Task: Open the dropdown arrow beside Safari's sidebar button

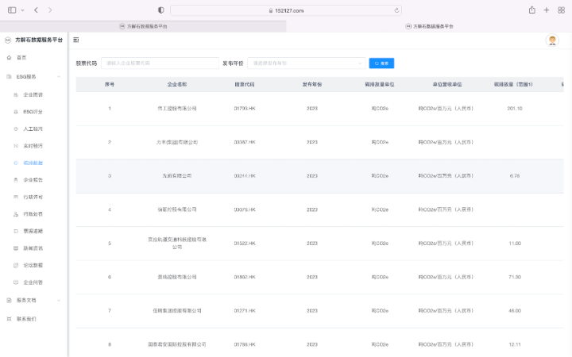Action: point(22,10)
